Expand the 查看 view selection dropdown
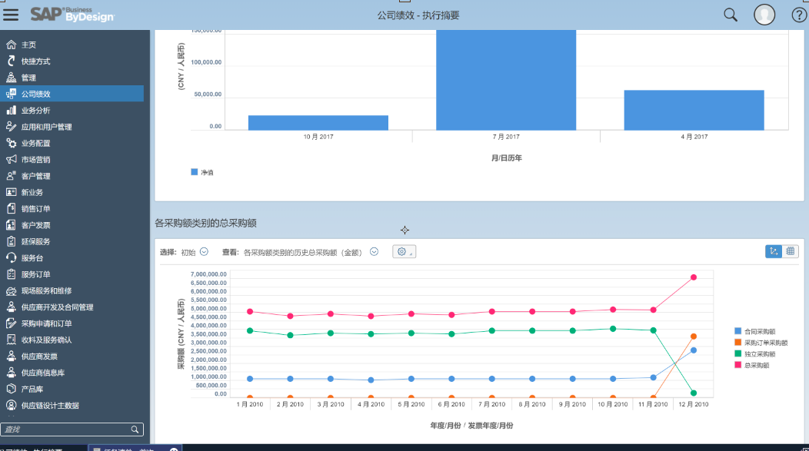Image resolution: width=809 pixels, height=451 pixels. coord(374,251)
